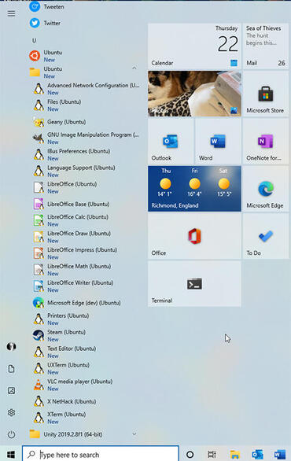Focus the Type here to search box
This screenshot has height=461, width=291.
tap(100, 454)
